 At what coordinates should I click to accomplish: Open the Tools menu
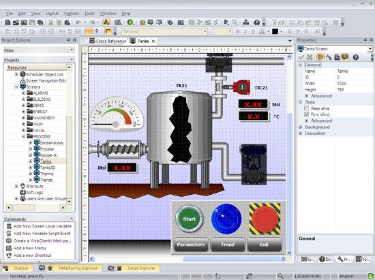(89, 14)
